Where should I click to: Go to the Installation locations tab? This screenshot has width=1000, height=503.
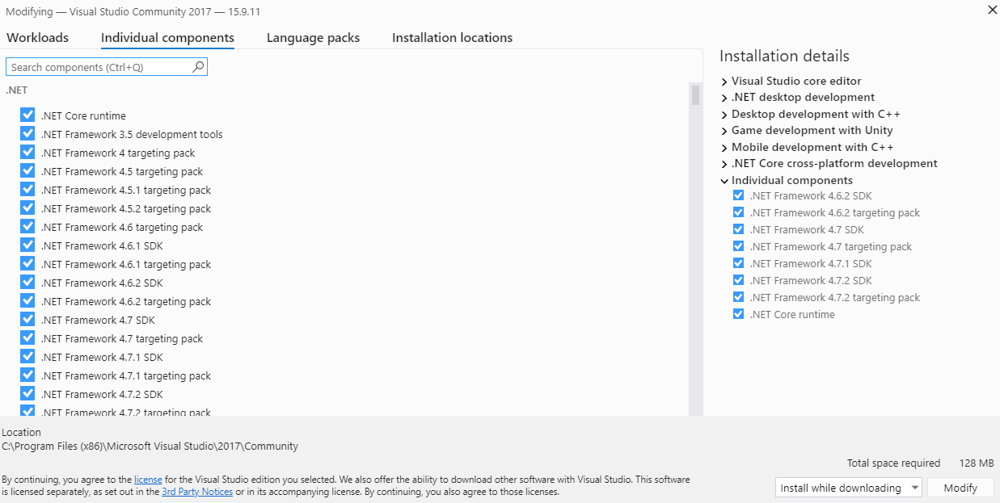452,38
